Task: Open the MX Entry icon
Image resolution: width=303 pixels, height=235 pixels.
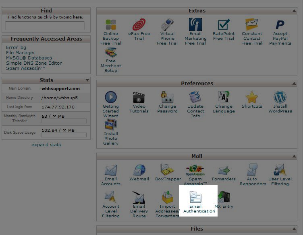Action: click(224, 200)
